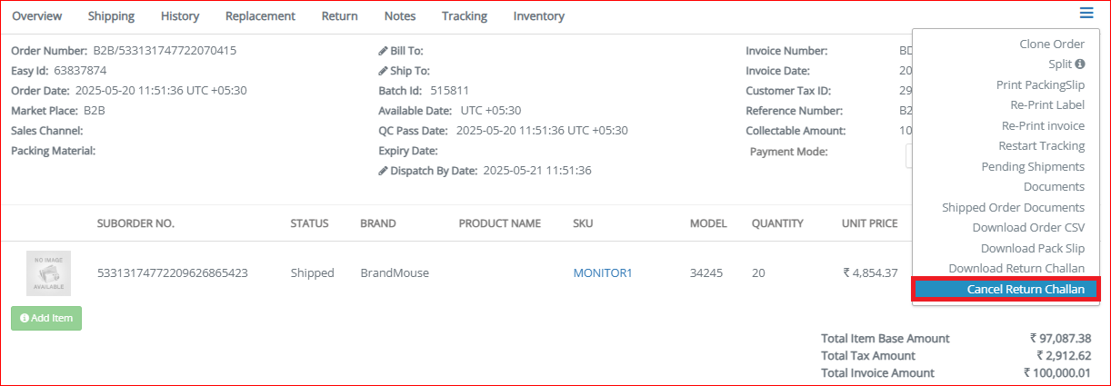Edit Ship To pencil icon
Viewport: 1111px width, 386px height.
(x=383, y=71)
